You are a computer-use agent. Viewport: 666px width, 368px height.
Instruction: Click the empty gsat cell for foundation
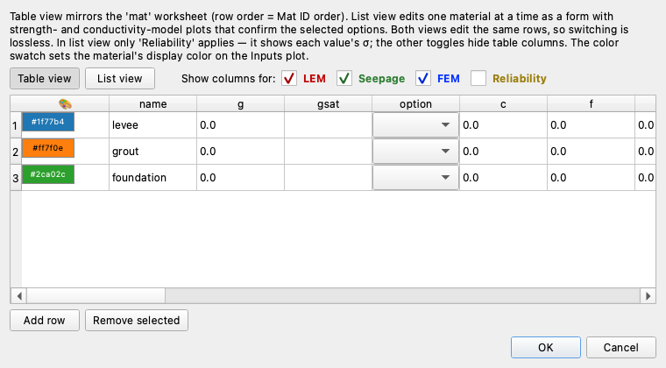click(x=329, y=178)
